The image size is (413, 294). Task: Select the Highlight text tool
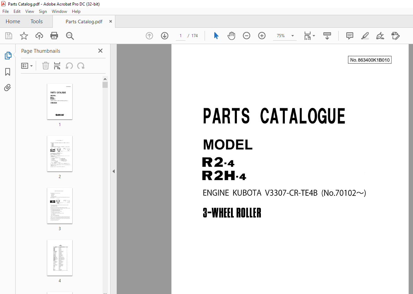coord(365,36)
